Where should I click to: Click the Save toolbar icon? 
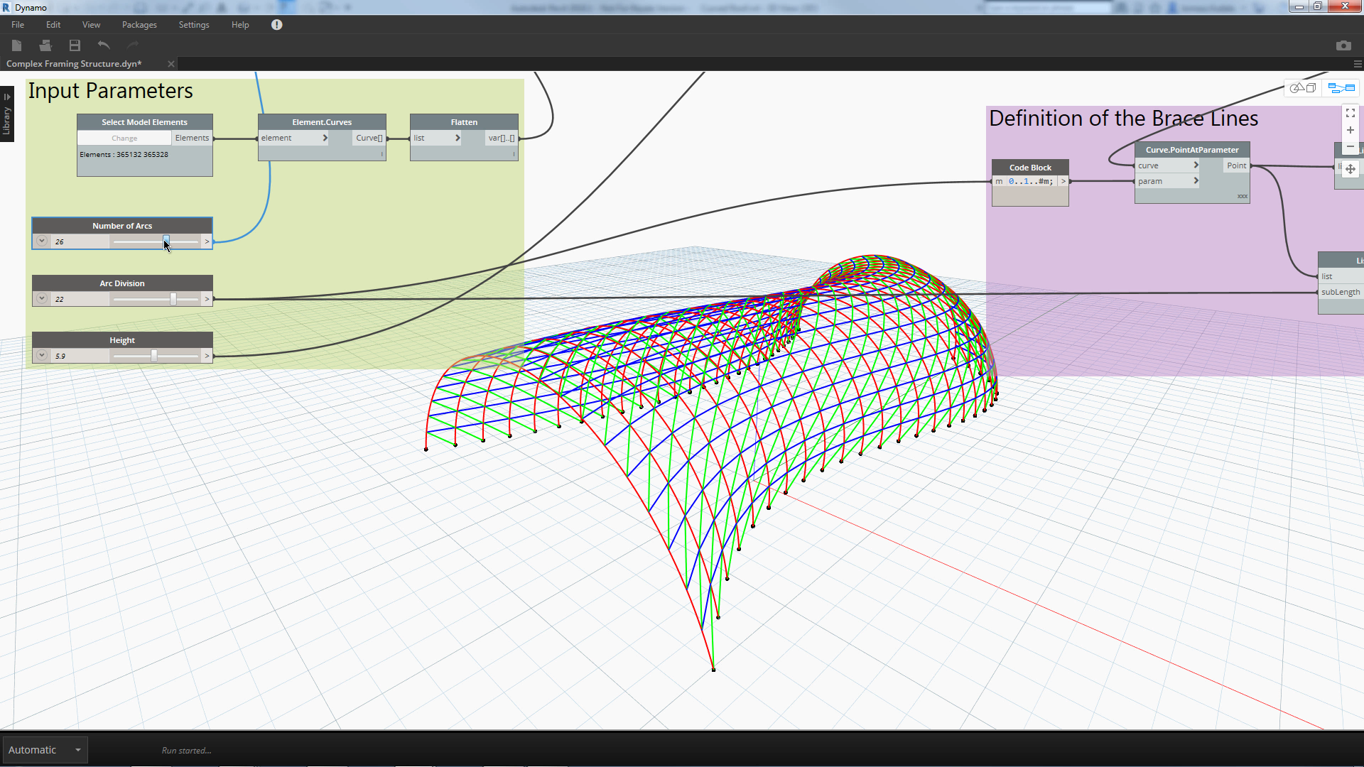(x=75, y=45)
